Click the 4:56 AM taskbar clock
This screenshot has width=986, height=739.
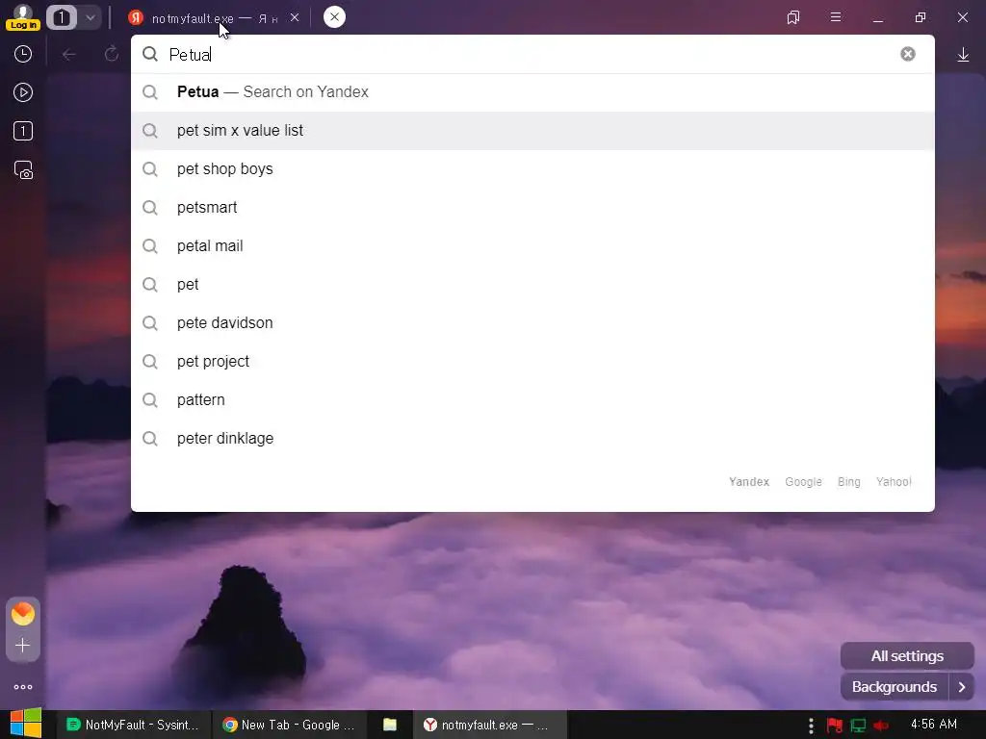coord(934,725)
